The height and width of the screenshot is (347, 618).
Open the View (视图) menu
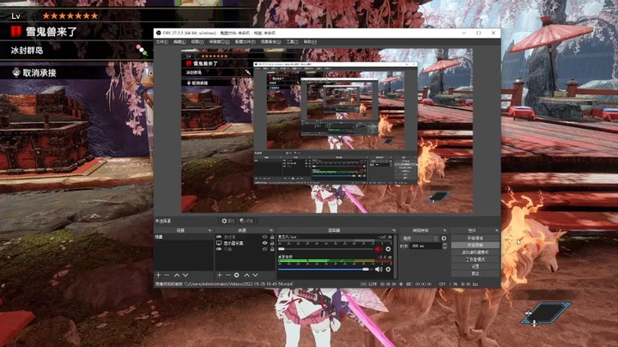tap(197, 42)
